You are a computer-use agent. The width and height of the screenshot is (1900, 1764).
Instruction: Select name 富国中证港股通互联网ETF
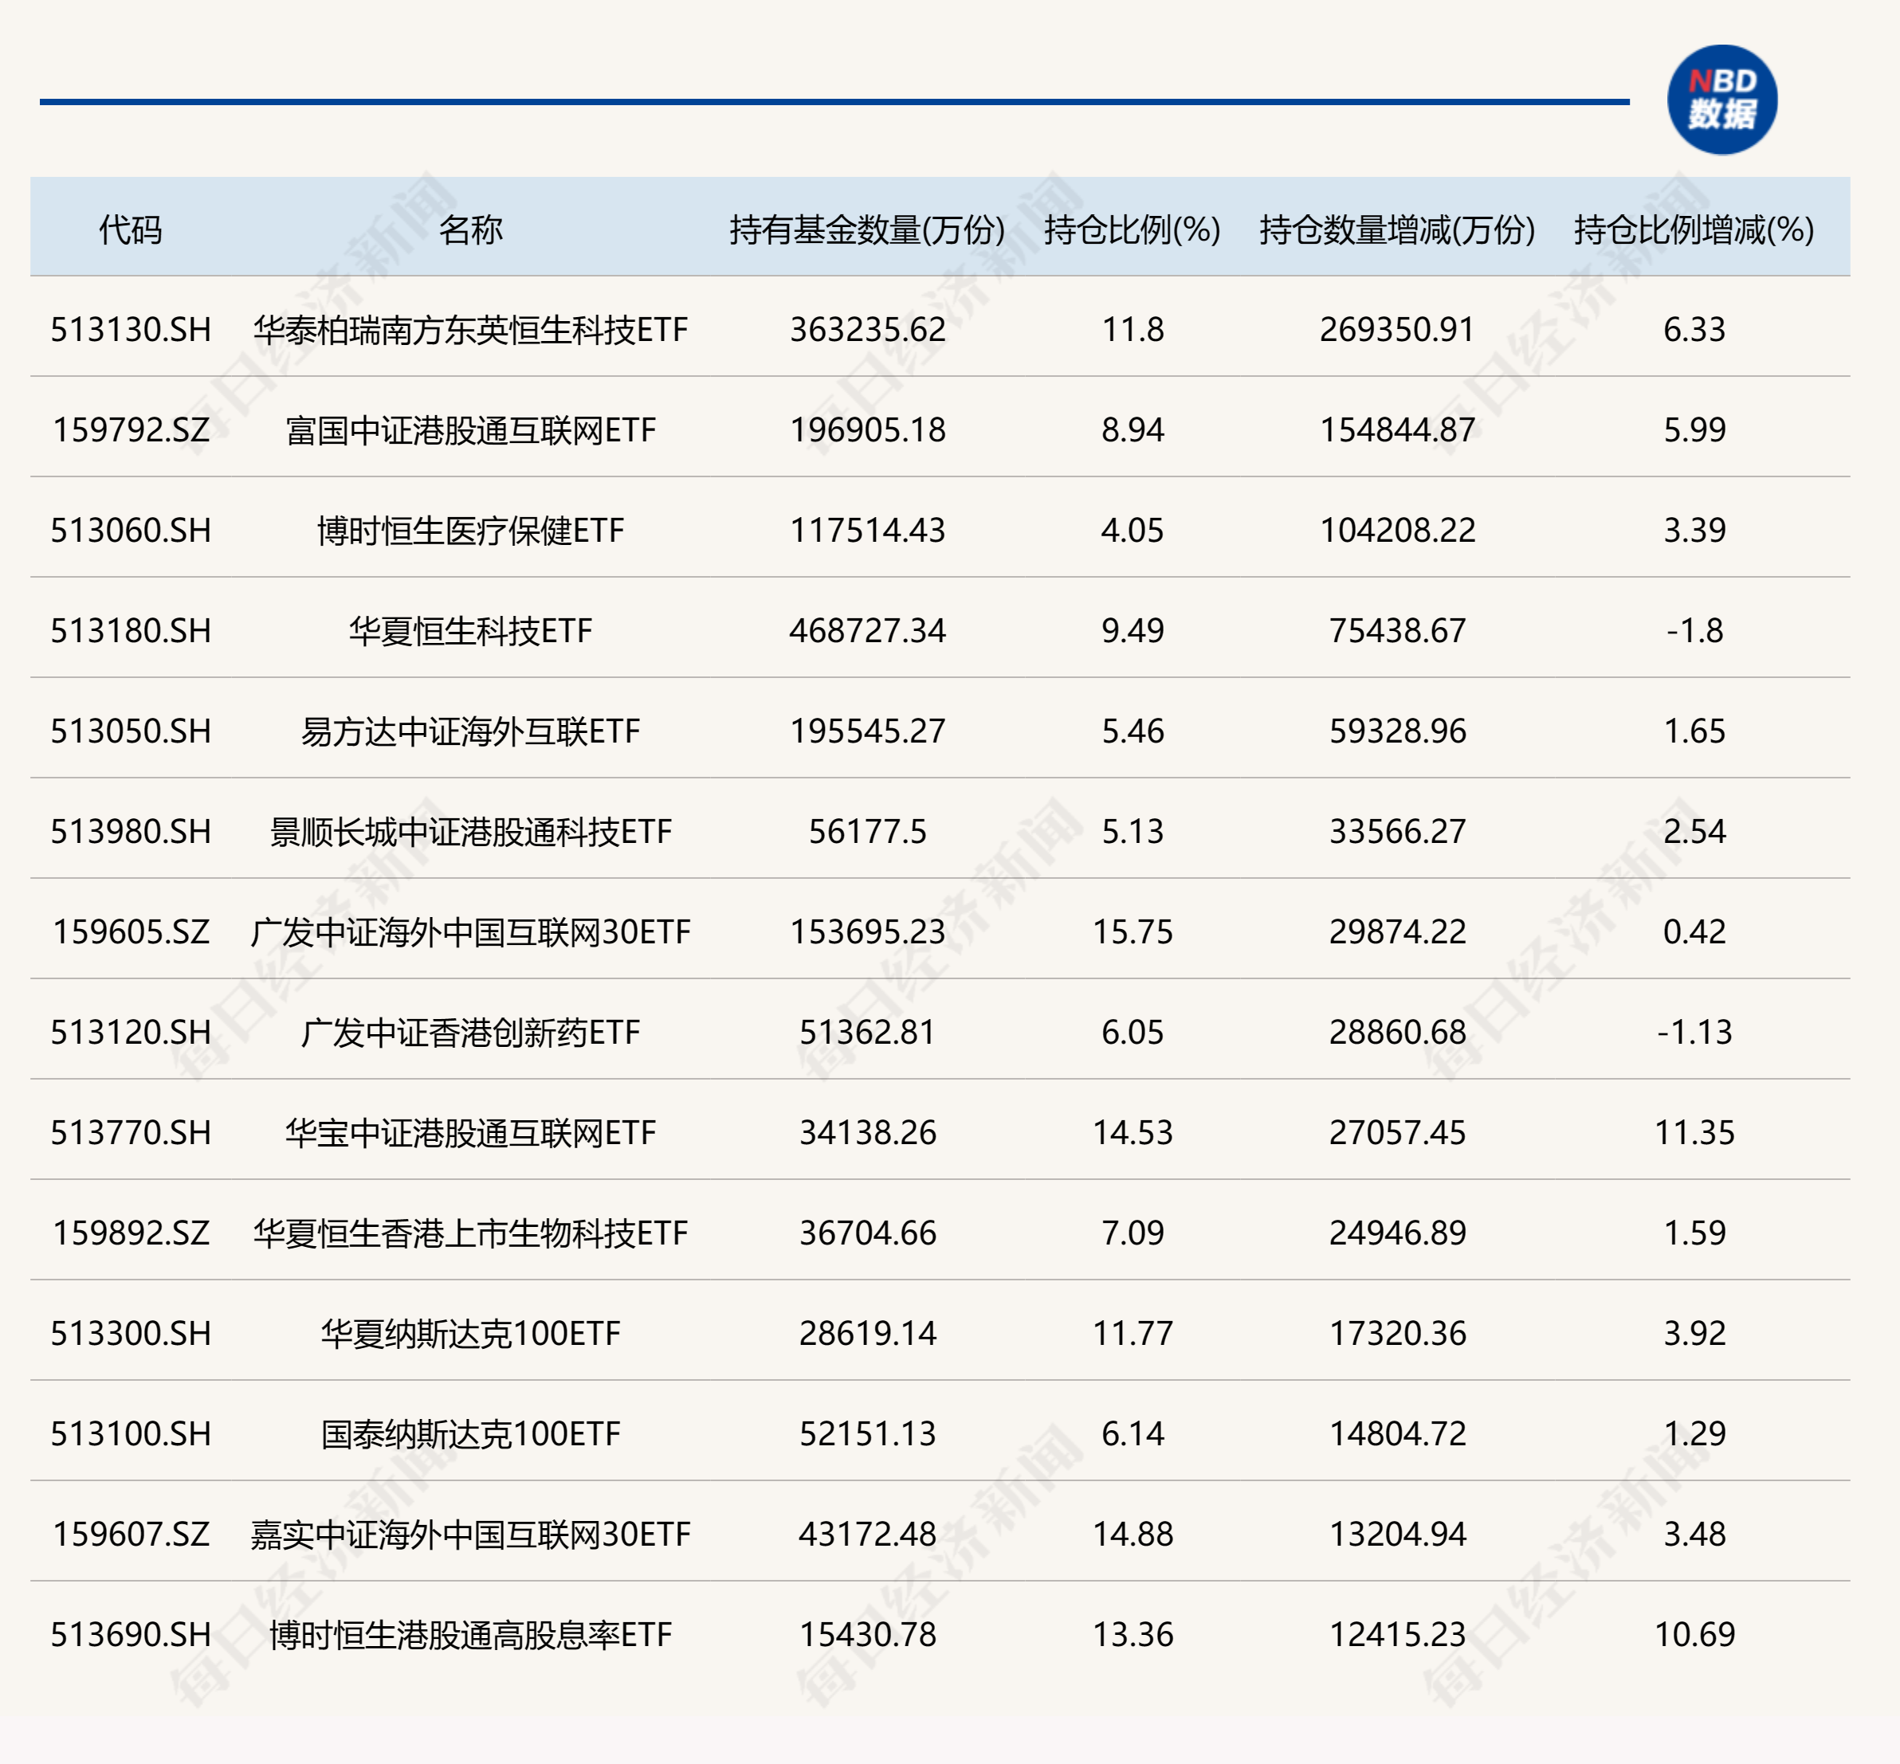(x=471, y=430)
